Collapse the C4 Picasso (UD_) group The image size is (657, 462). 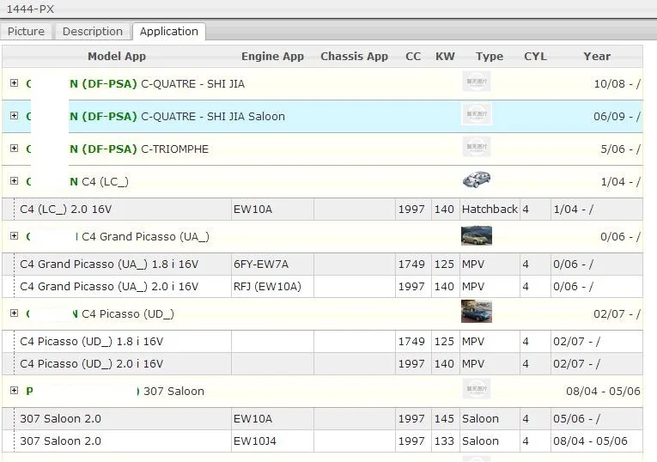click(x=15, y=313)
